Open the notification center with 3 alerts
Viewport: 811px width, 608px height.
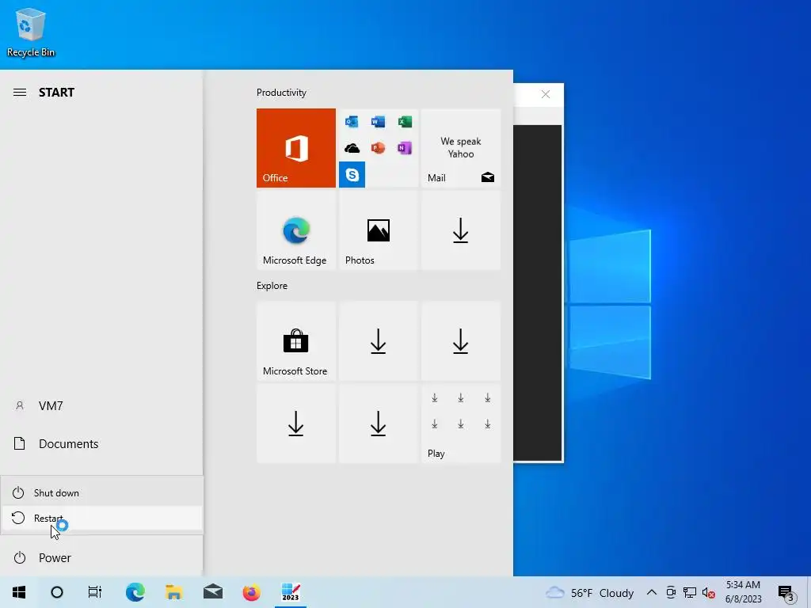tap(786, 593)
